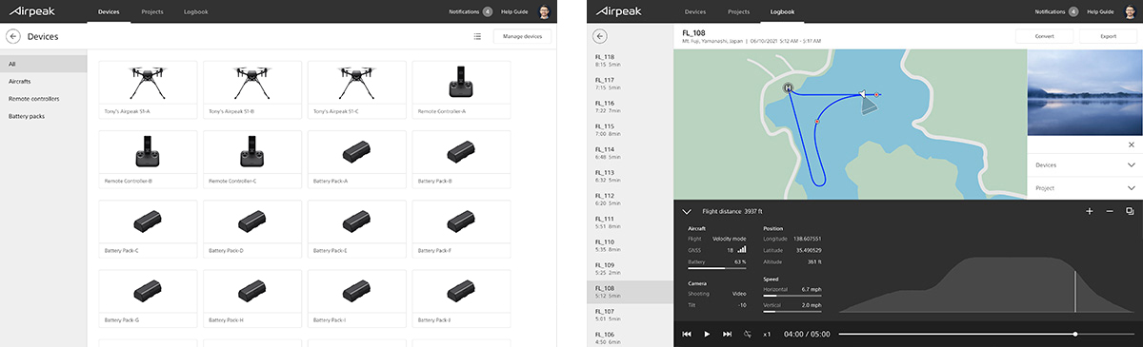The width and height of the screenshot is (1143, 347).
Task: Click the Manage devices button
Action: (522, 36)
